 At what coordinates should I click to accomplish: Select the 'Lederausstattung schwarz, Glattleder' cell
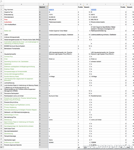tap(105, 34)
